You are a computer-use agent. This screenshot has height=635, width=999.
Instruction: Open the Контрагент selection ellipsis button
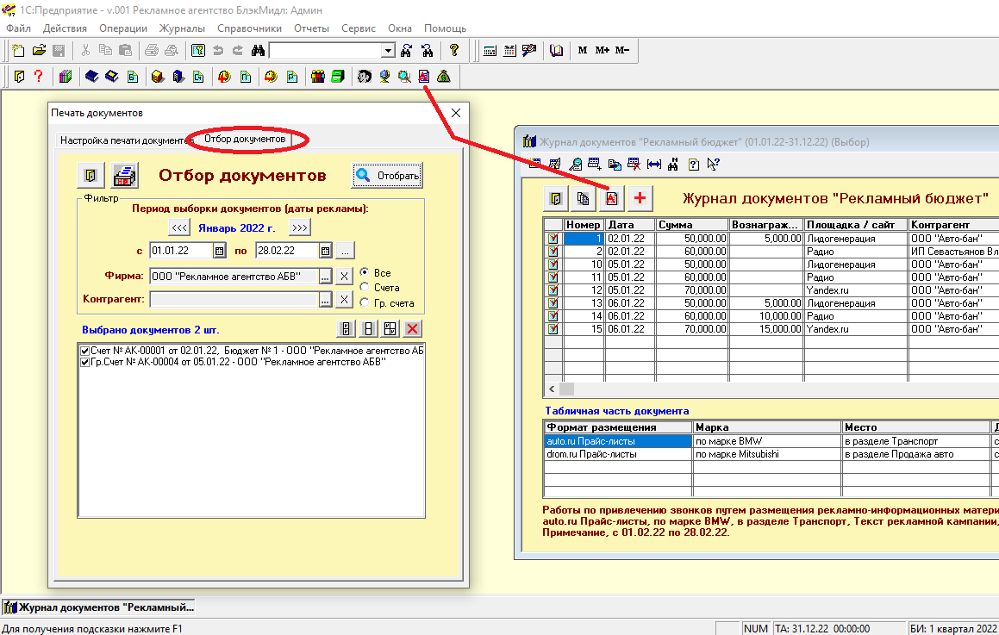click(x=326, y=299)
